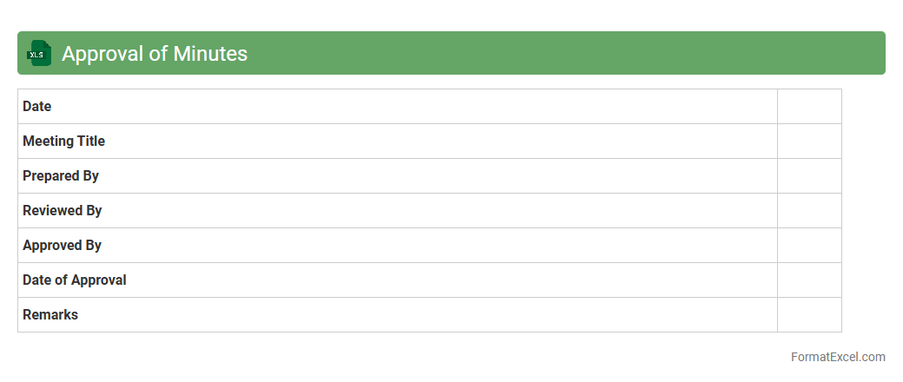Click the word 'of' in the header title
This screenshot has height=382, width=903.
click(x=158, y=54)
